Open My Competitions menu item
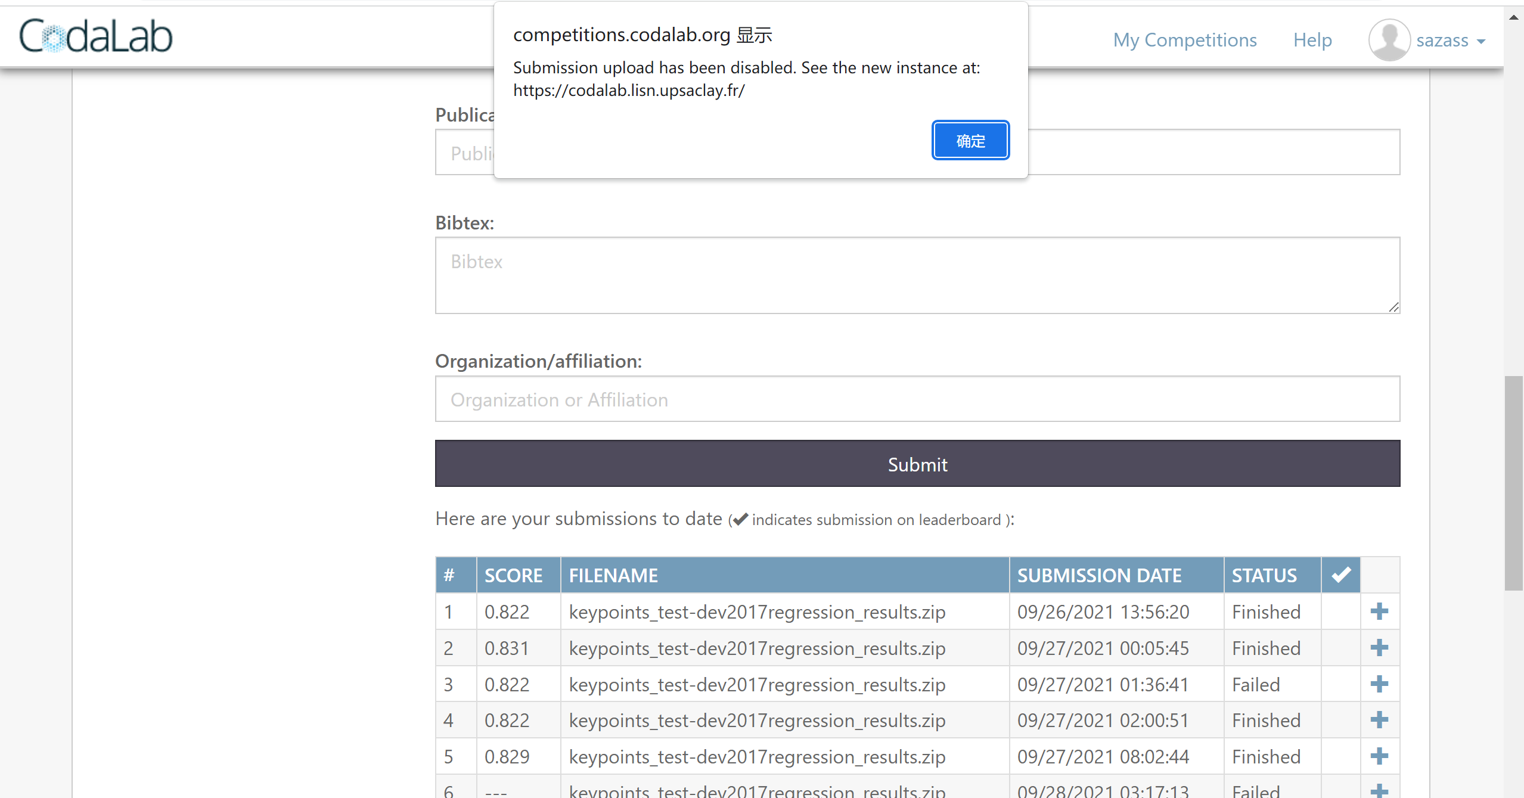Image resolution: width=1524 pixels, height=798 pixels. (x=1184, y=40)
